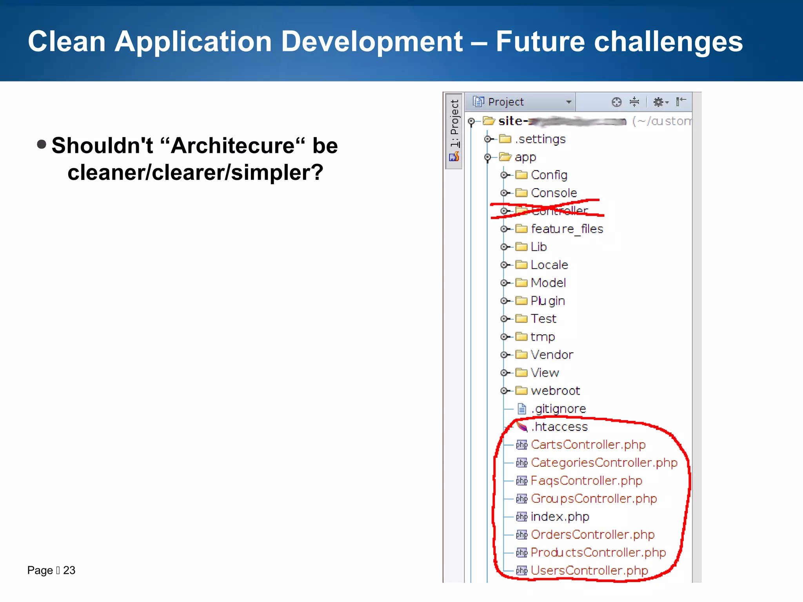Select ProductsController.php in the tree
This screenshot has width=803, height=602.
click(598, 553)
